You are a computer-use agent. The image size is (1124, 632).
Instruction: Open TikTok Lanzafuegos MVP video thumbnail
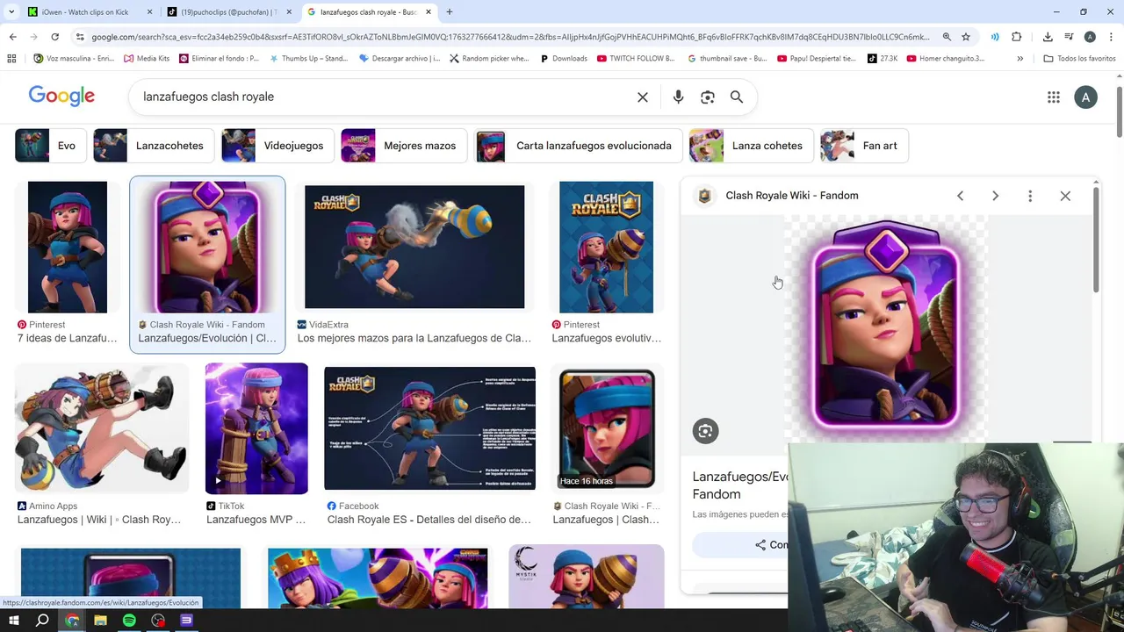pos(256,428)
